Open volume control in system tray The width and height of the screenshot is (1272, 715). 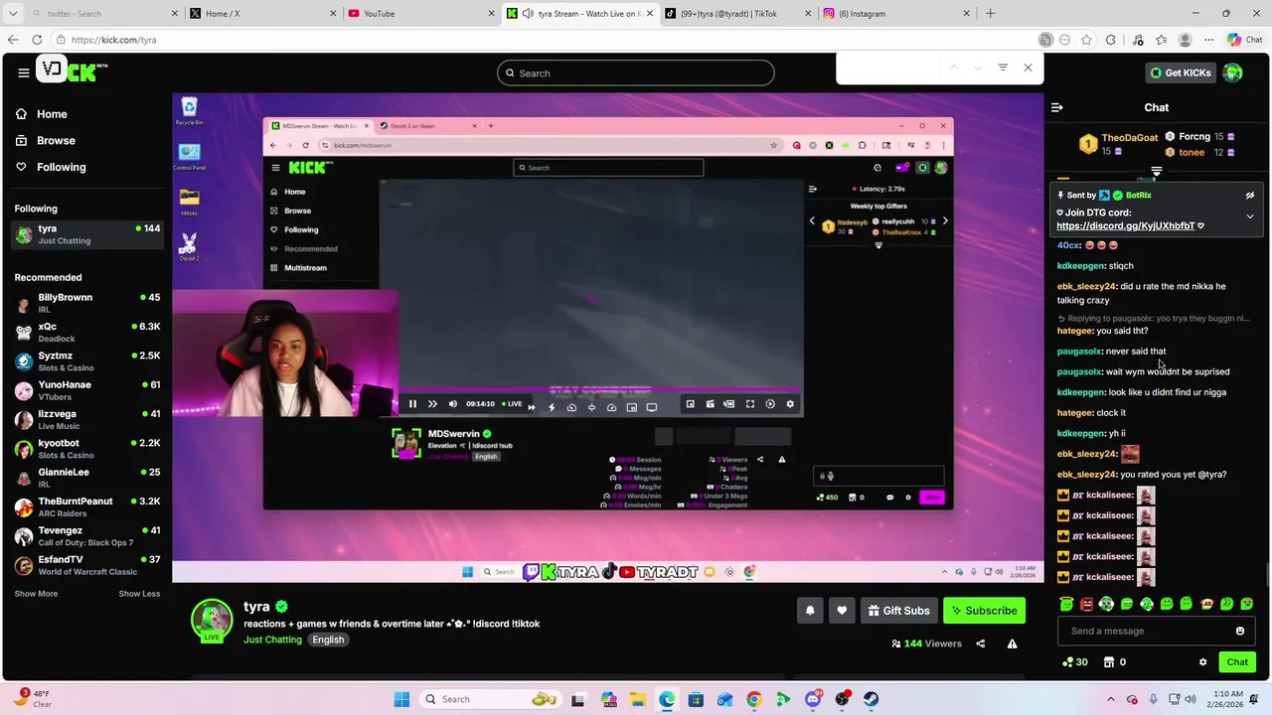(1191, 699)
